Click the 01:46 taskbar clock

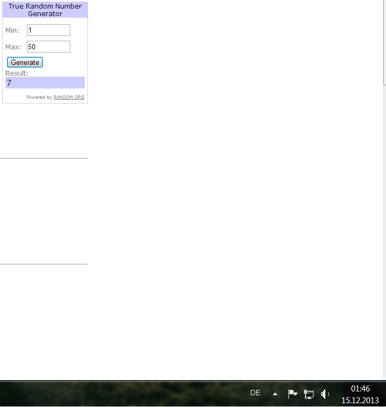pyautogui.click(x=360, y=389)
